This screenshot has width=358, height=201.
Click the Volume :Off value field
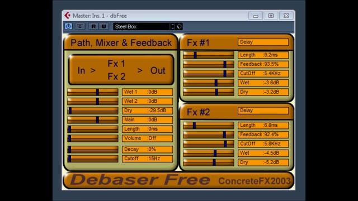[x=147, y=138]
